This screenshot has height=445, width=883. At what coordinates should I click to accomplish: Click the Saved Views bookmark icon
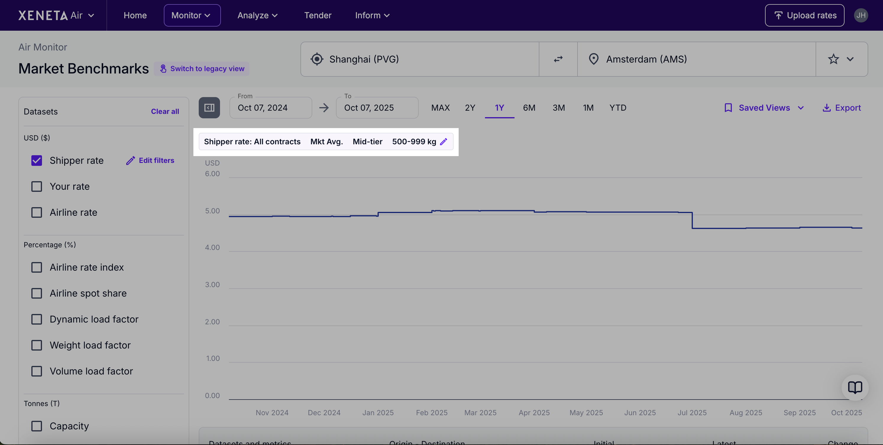728,108
